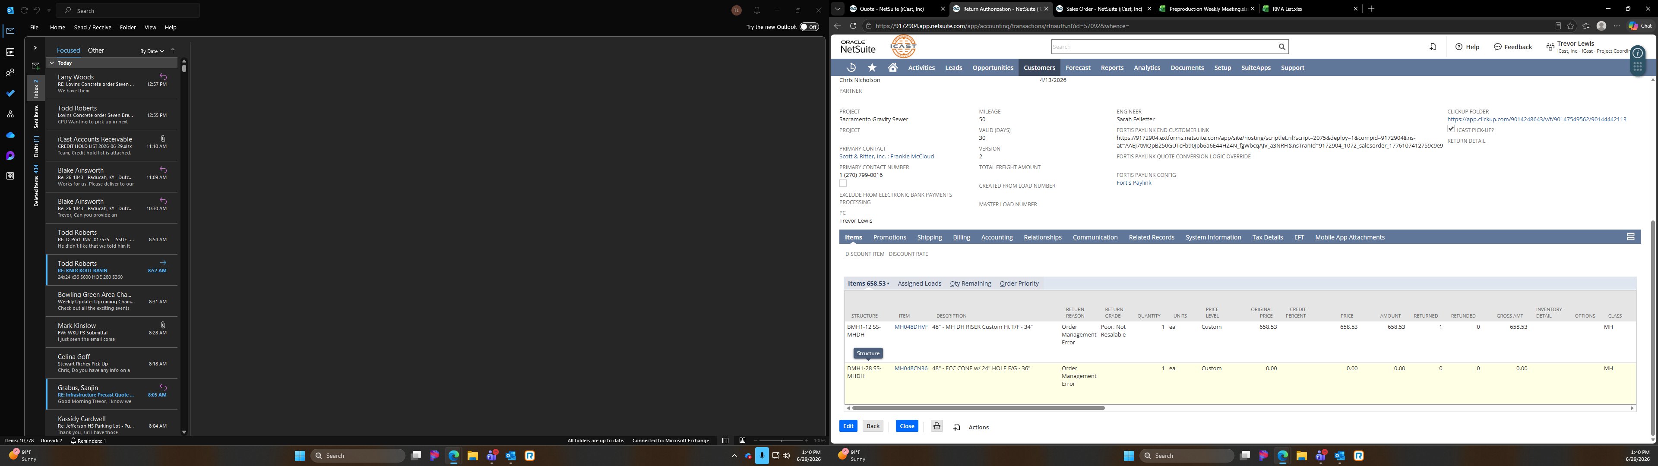Click the Items sublist layout icon at right of subtabs
The width and height of the screenshot is (1658, 466).
(x=1630, y=237)
